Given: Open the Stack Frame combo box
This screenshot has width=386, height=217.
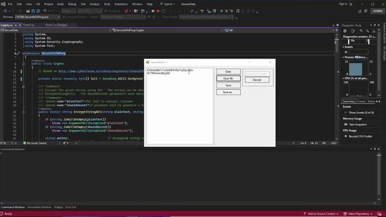Looking at the screenshot, I should pyautogui.click(x=206, y=17).
